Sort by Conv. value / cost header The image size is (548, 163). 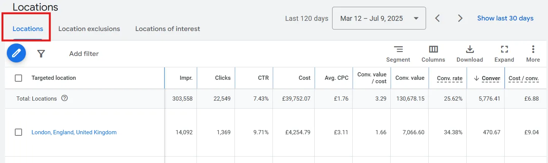pos(372,78)
